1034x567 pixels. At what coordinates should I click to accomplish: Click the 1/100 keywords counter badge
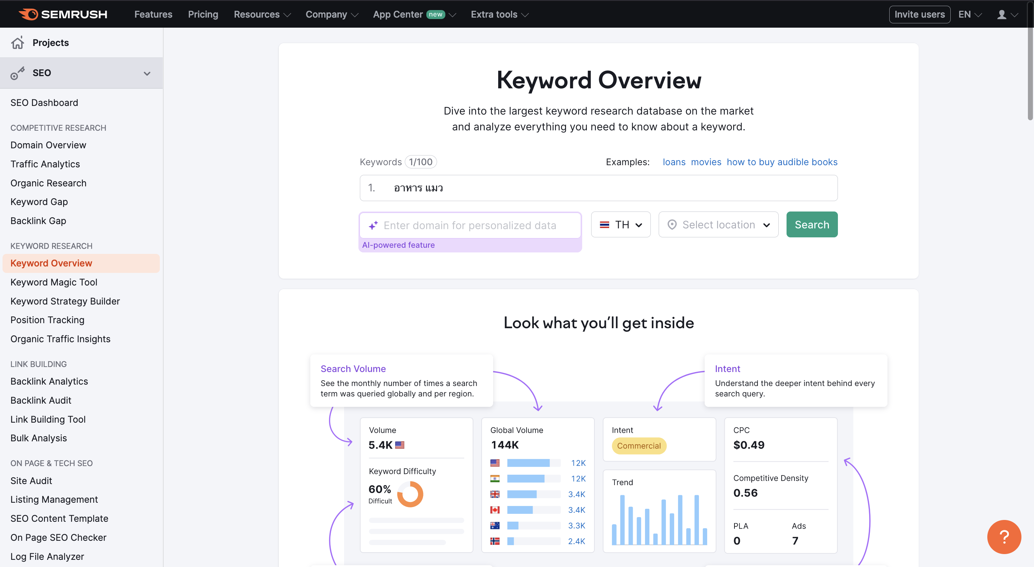(x=421, y=162)
